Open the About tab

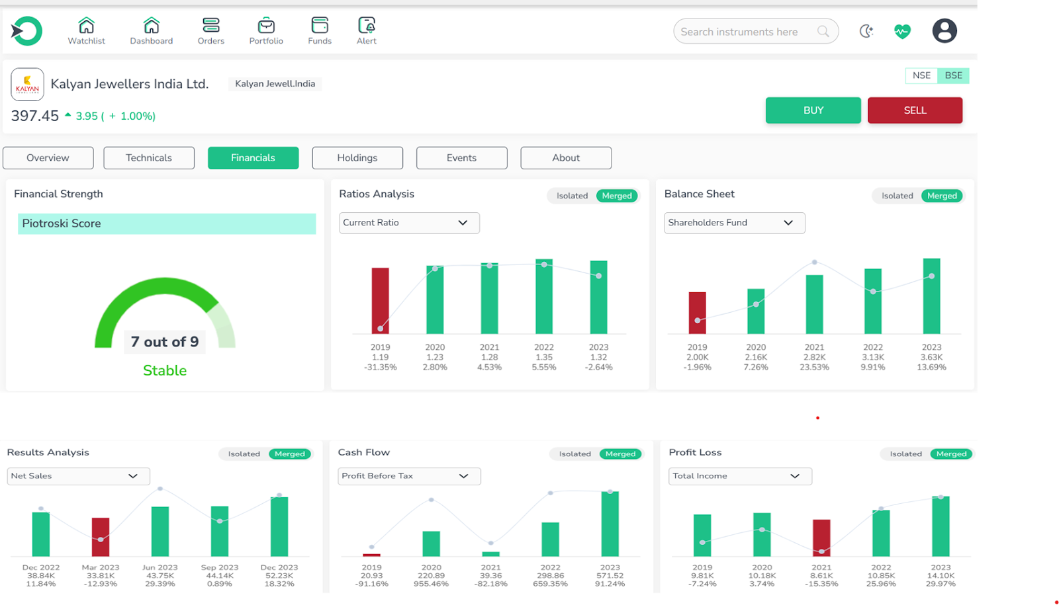point(566,158)
